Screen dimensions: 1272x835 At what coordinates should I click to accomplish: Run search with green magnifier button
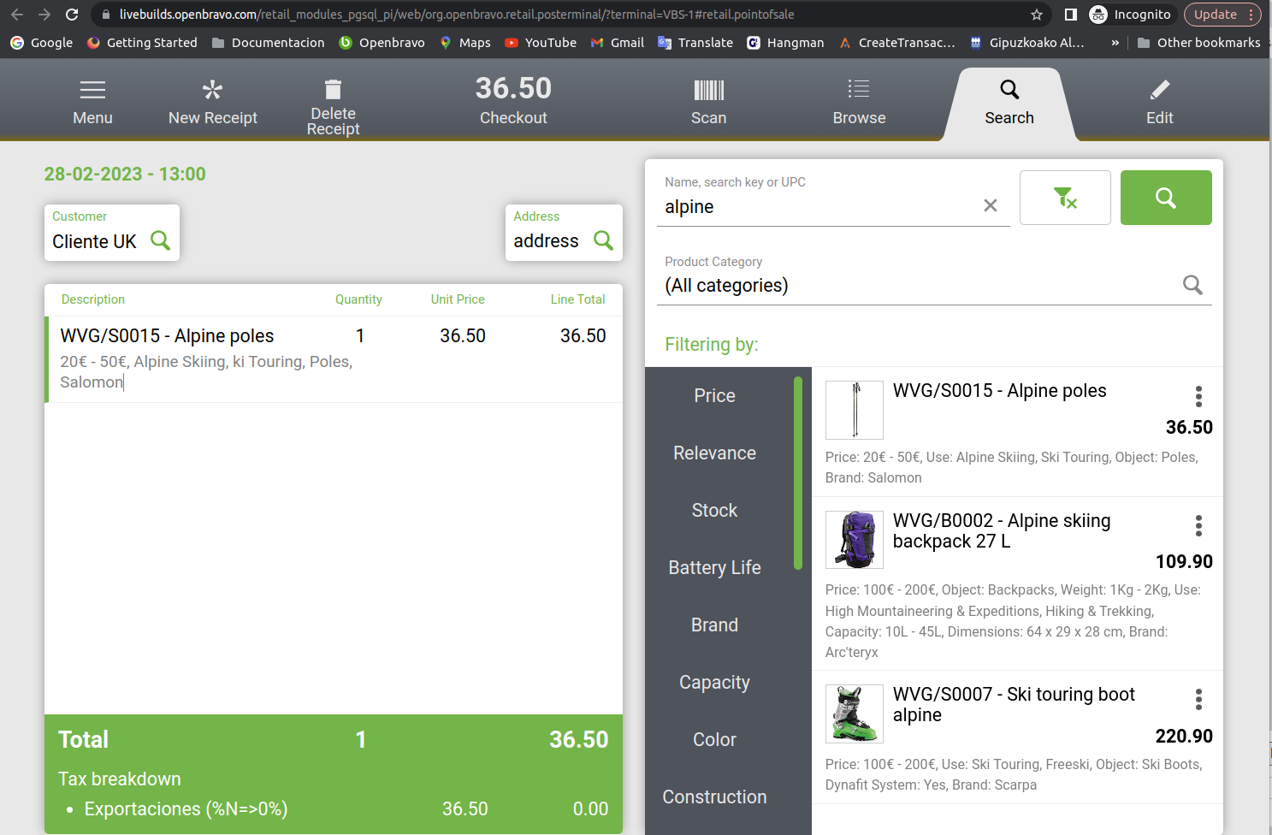tap(1166, 198)
